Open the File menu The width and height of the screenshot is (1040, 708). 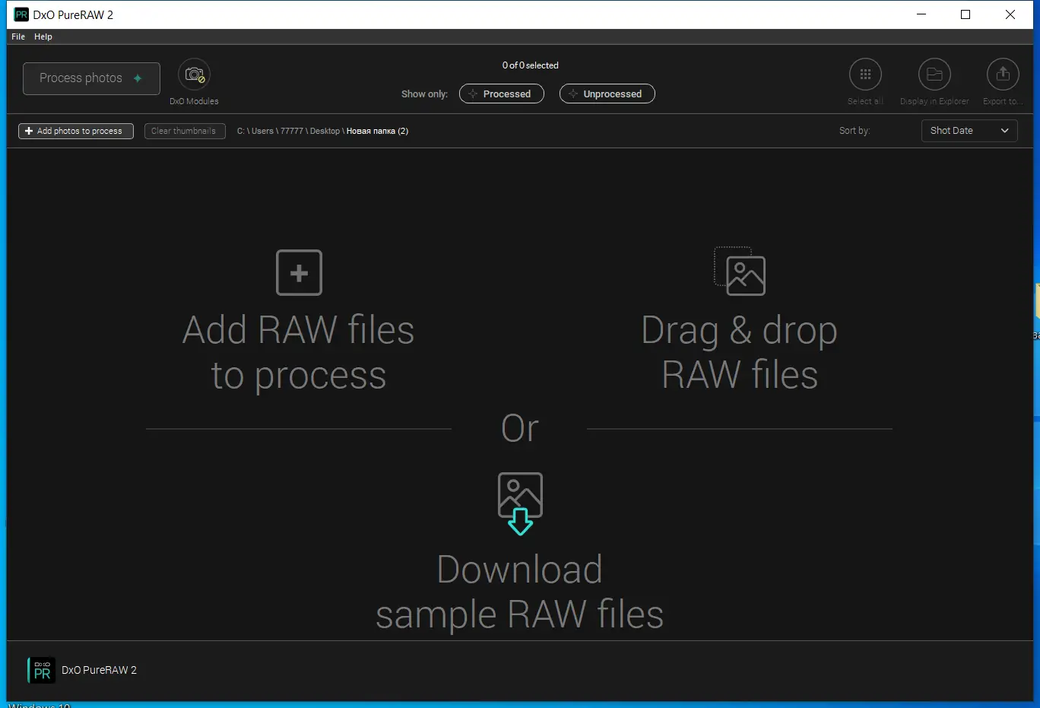[18, 37]
